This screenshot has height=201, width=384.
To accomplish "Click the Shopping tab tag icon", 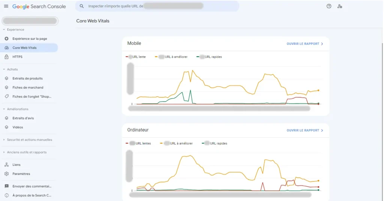I will pyautogui.click(x=7, y=96).
